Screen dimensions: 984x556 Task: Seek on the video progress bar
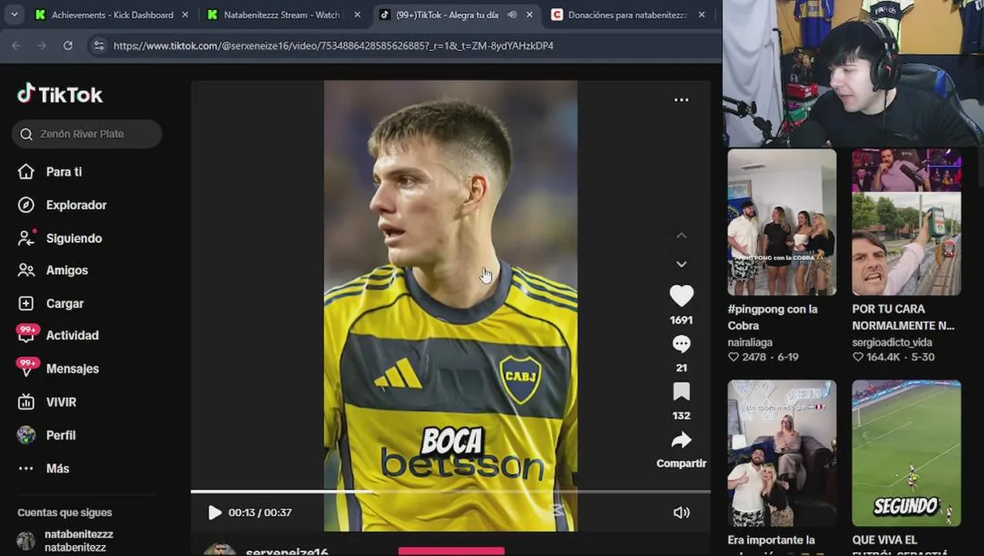pyautogui.click(x=450, y=491)
